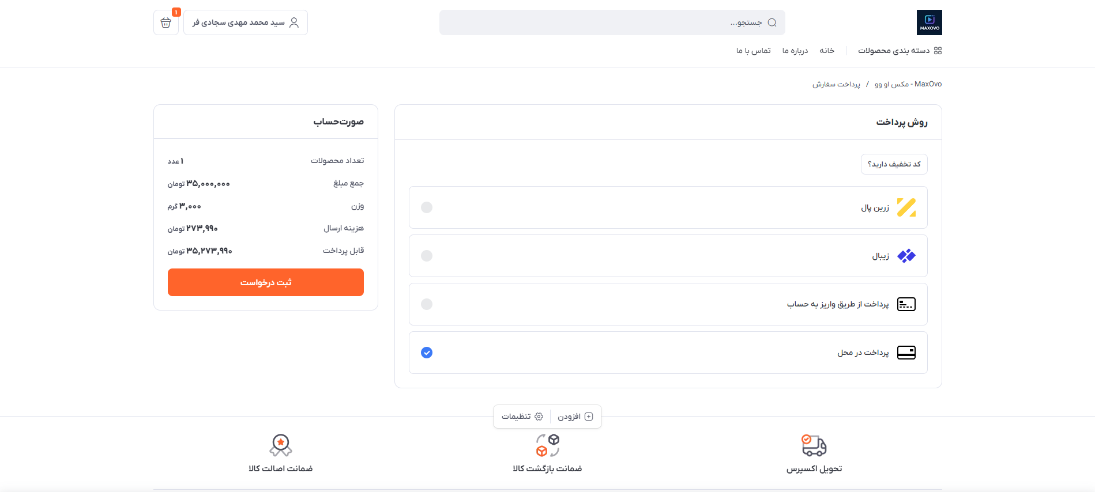The image size is (1095, 492).
Task: Select Zarinpal payment radio button
Action: point(427,207)
